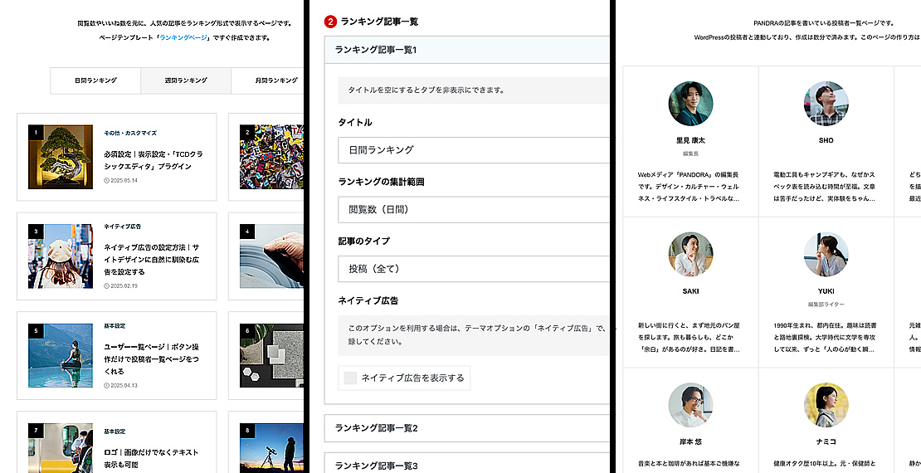The height and width of the screenshot is (473, 921).
Task: Open the ランキングの集計範囲 dropdown
Action: click(474, 210)
